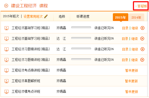Screen dimensions: 149x98
Task: Click play icon beside 建设工程经济 课程 title
Action: (x=6, y=6)
